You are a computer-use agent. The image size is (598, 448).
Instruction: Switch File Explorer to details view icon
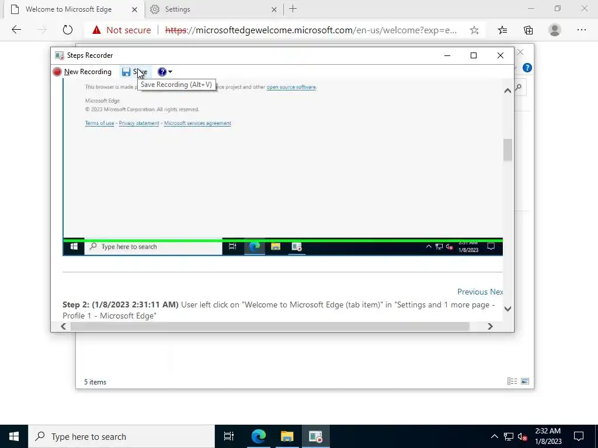[512, 381]
